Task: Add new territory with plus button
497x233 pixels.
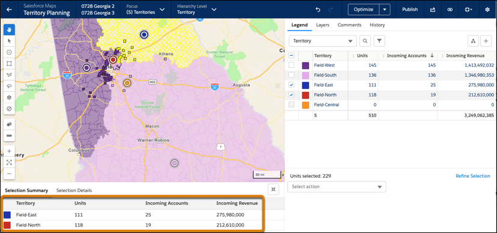Action: point(486,41)
